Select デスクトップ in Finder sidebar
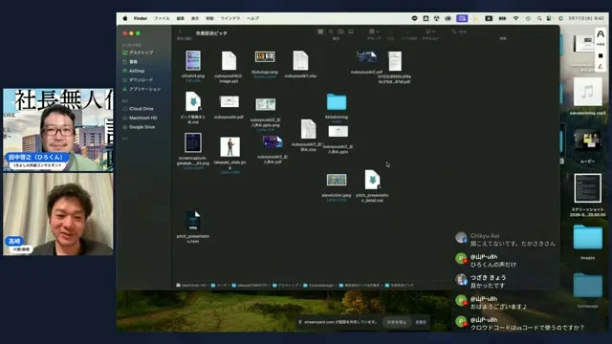The width and height of the screenshot is (612, 344). point(141,53)
